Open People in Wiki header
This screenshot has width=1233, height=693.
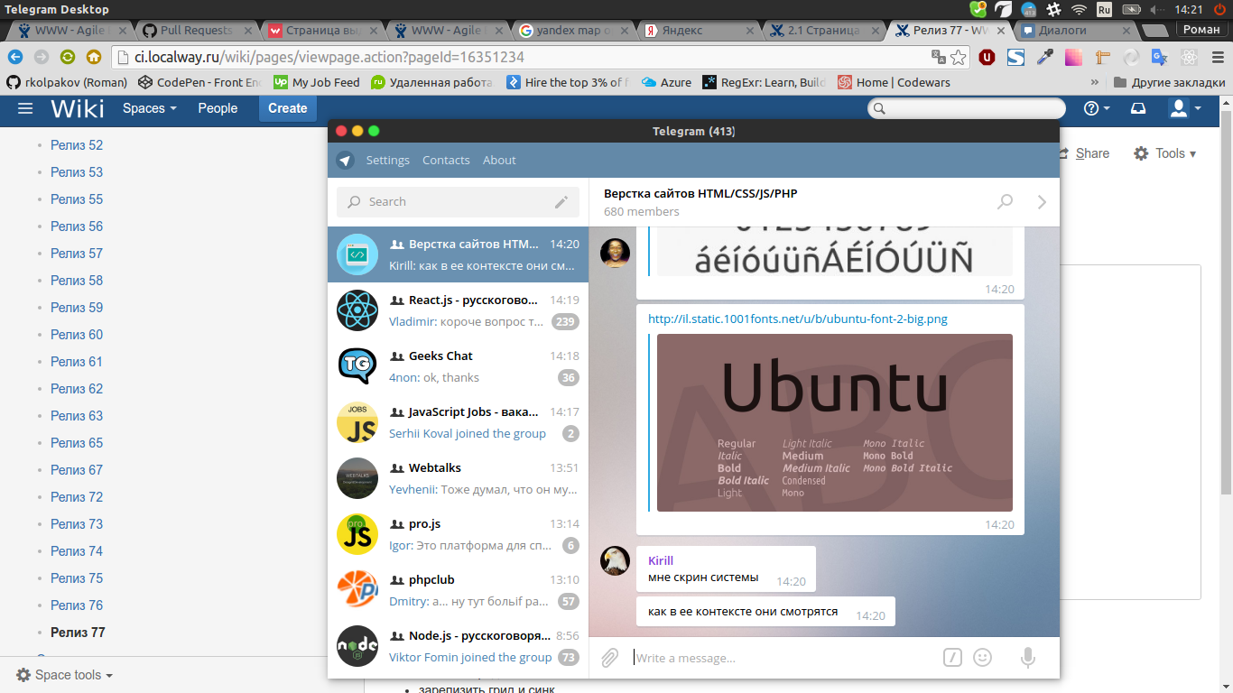[218, 108]
